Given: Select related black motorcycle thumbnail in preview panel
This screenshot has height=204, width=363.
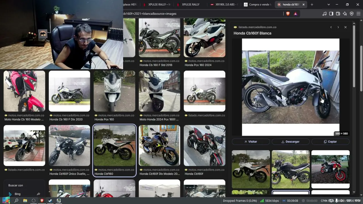Looking at the screenshot, I should tap(291, 169).
